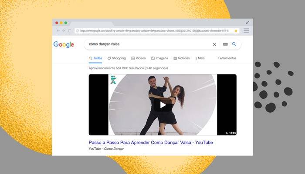Click the Google logo
Viewport: 305px width, 174px height.
point(64,44)
